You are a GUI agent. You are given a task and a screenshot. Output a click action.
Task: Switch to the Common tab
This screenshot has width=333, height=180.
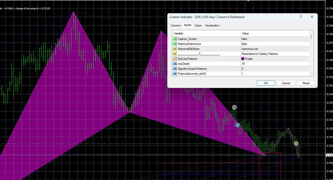[176, 25]
